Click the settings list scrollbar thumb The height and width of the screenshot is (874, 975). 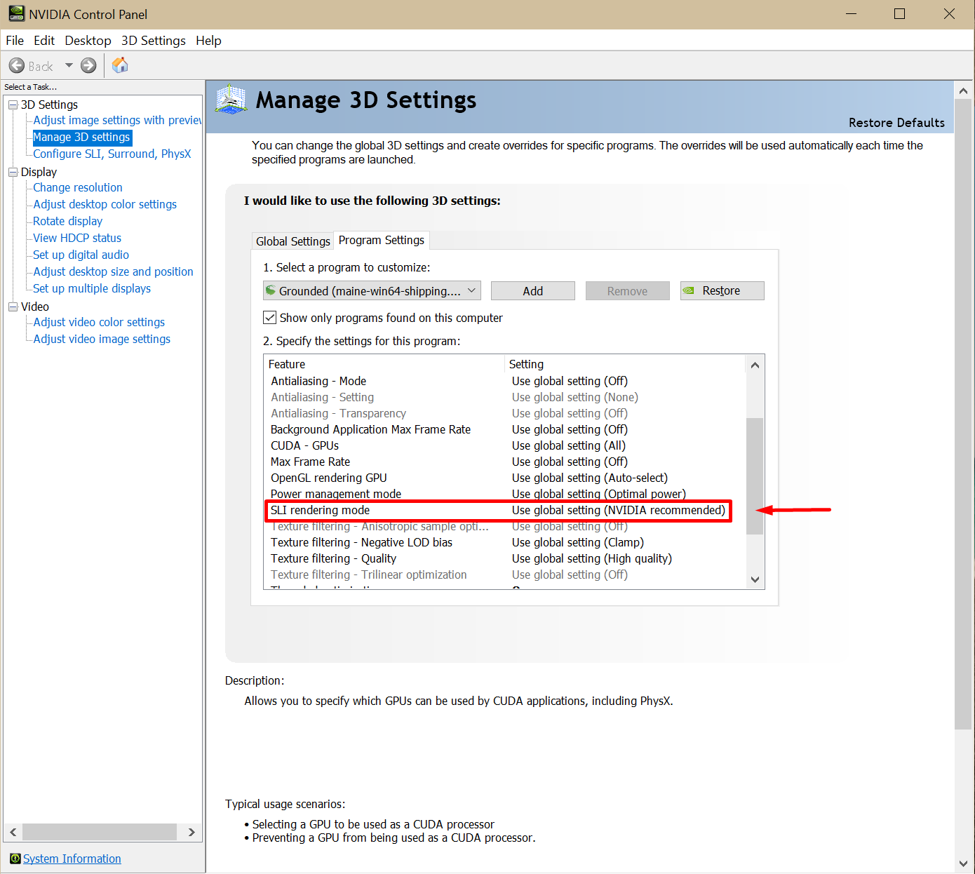click(755, 476)
